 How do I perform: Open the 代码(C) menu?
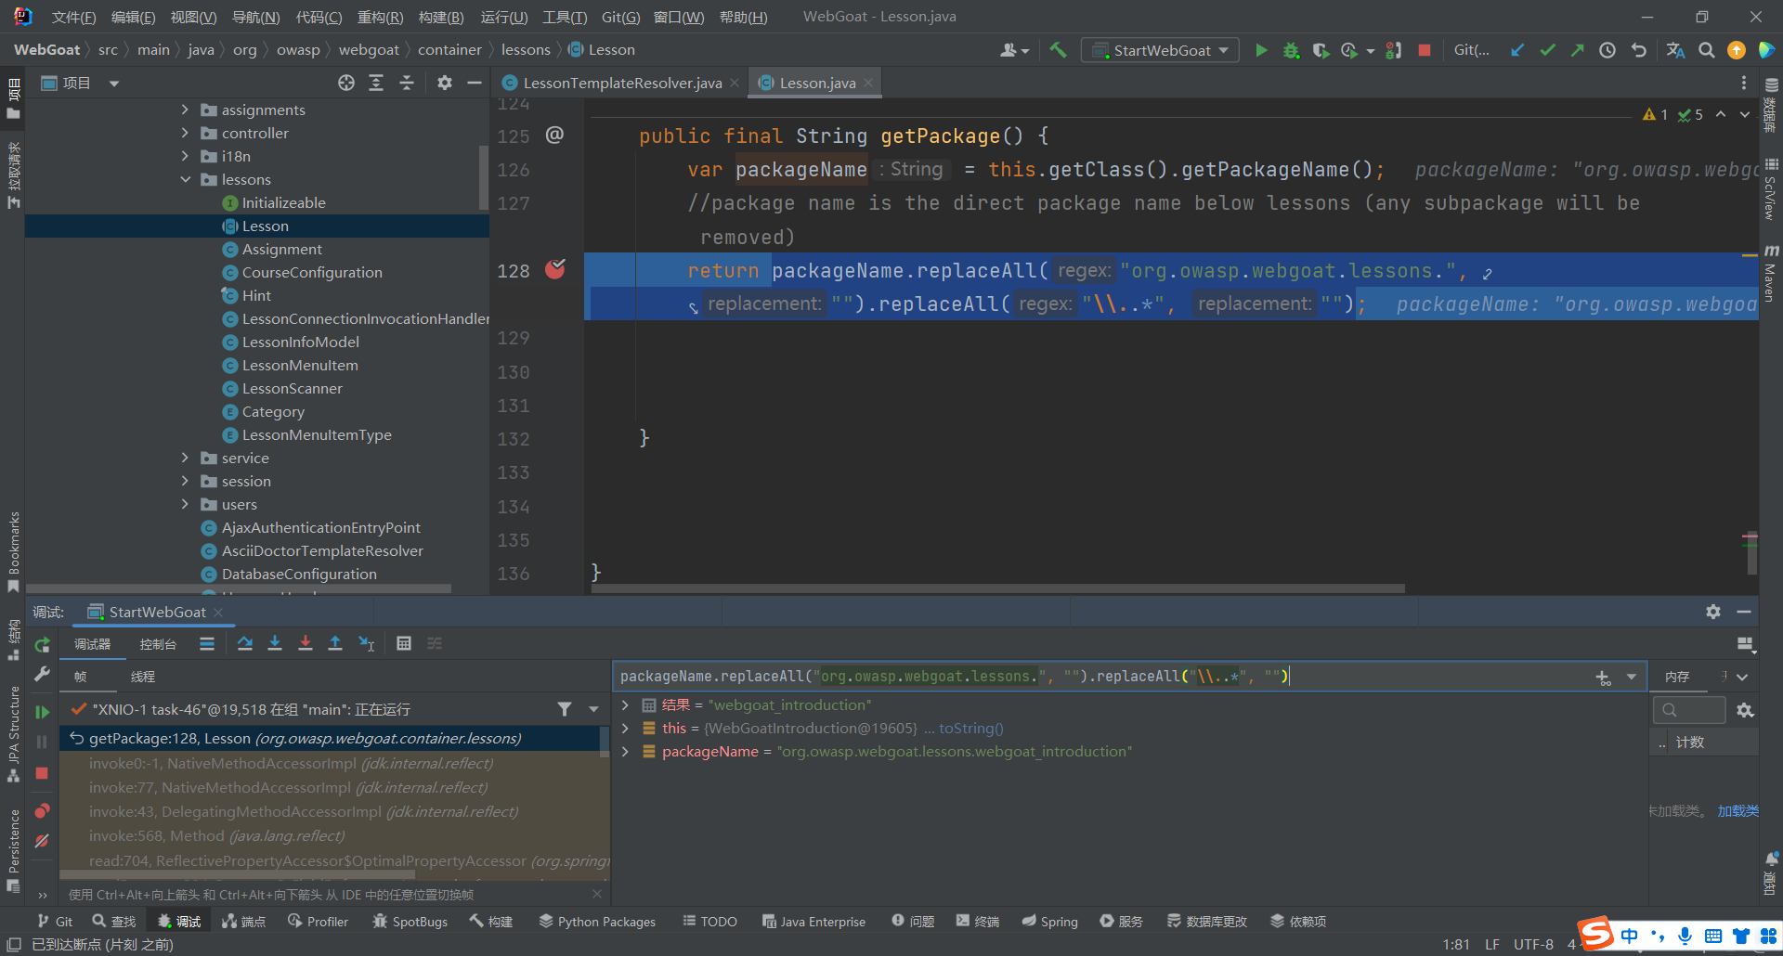coord(319,17)
